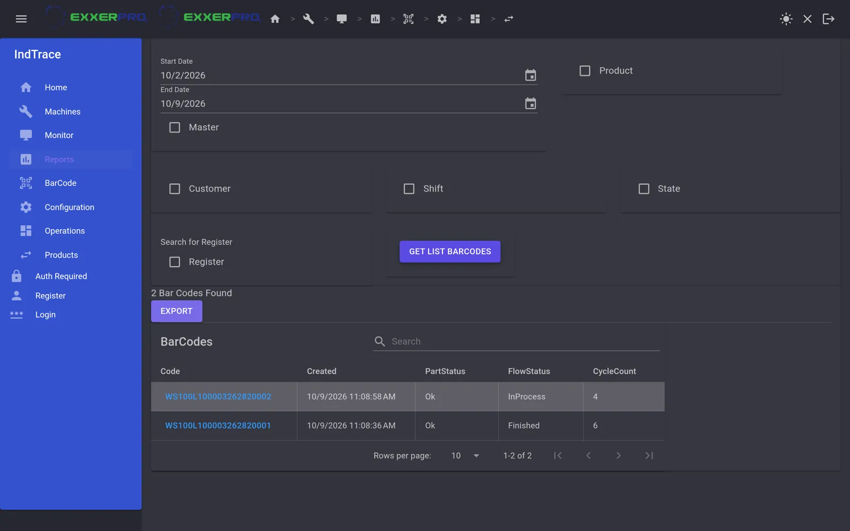Click the search magnifier icon in BarCodes
Image resolution: width=850 pixels, height=531 pixels.
pos(379,341)
